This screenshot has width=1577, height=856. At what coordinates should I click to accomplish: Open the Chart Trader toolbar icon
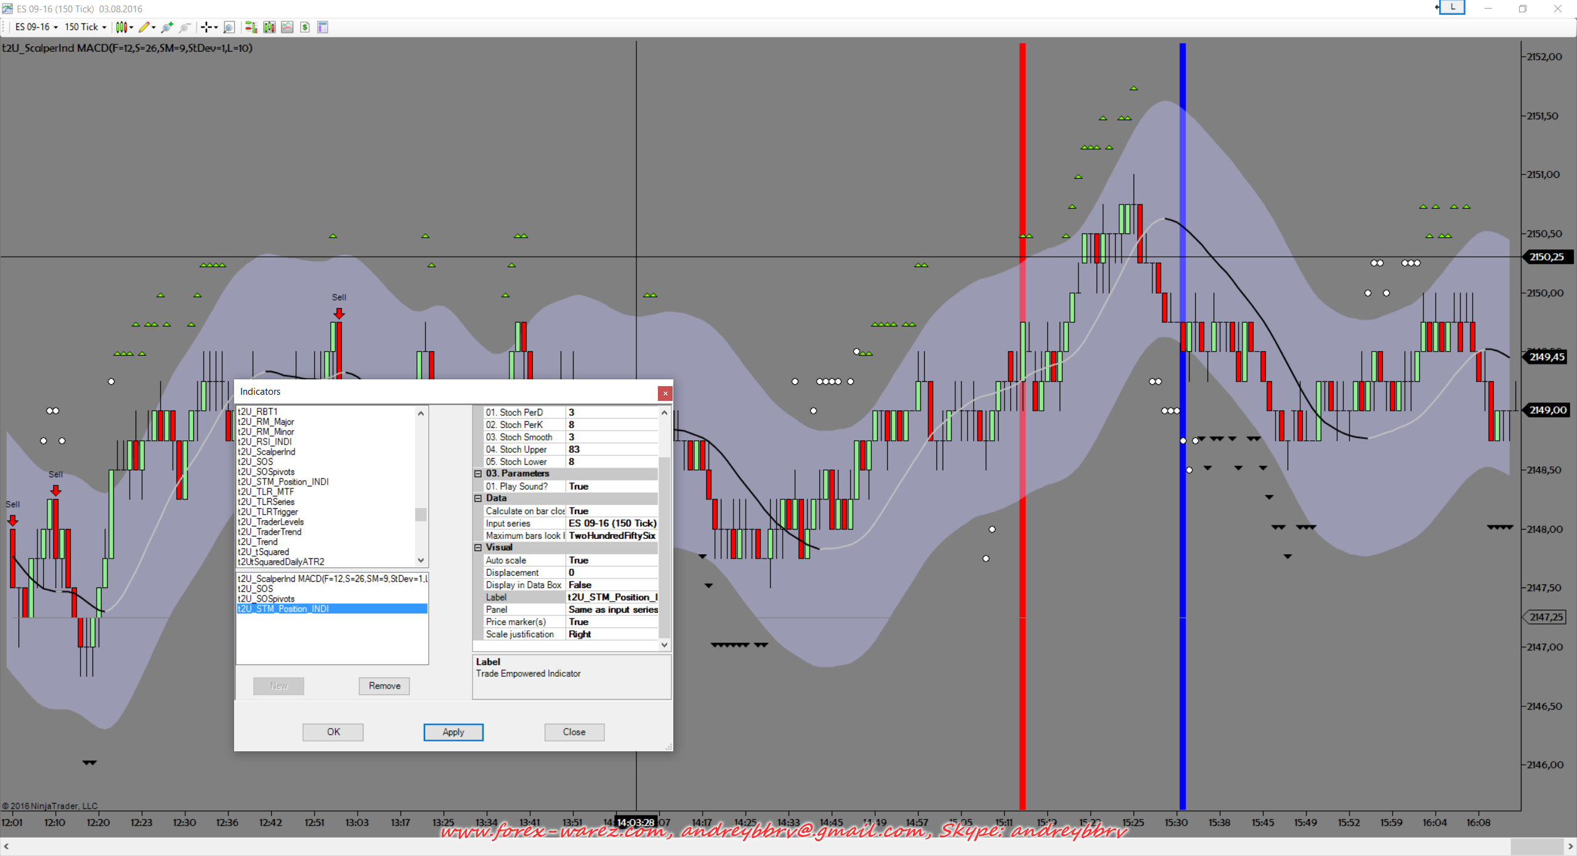[251, 27]
